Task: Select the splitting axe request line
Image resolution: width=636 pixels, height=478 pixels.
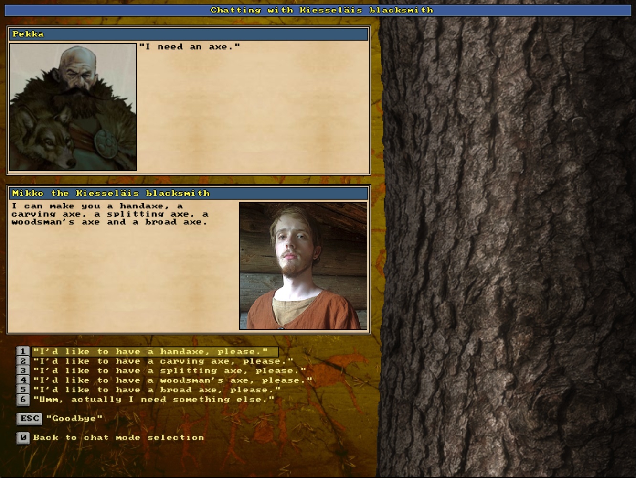Action: point(170,371)
